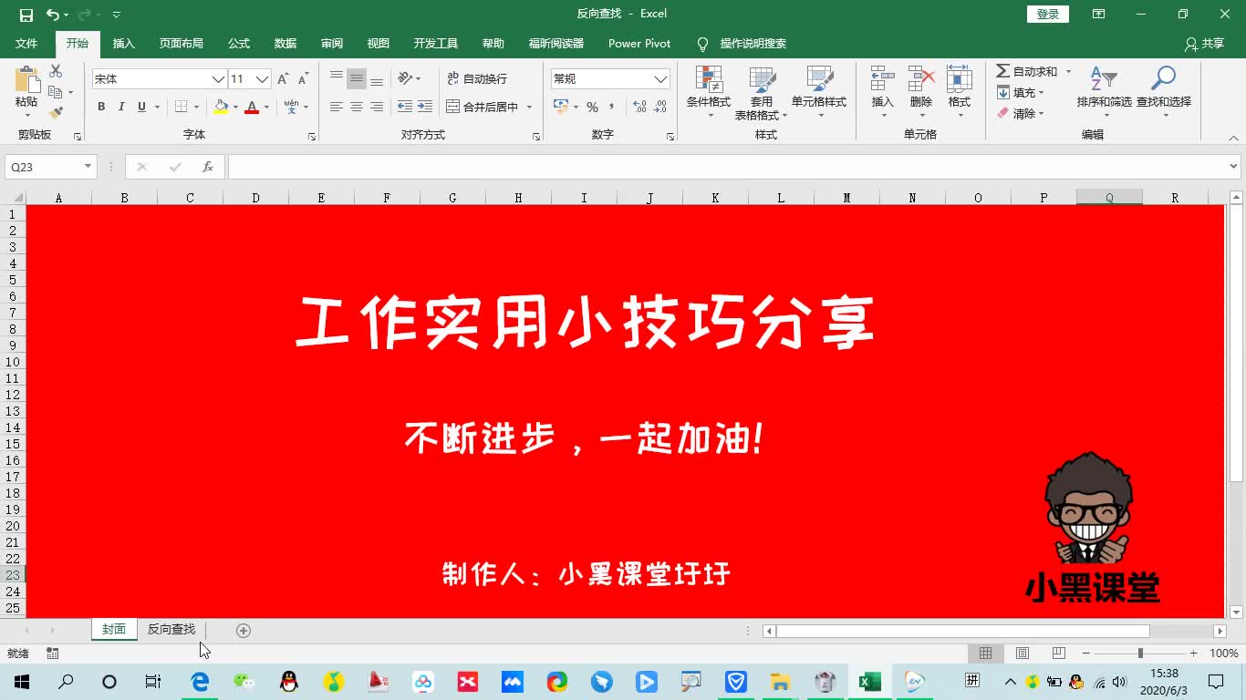Apply bold formatting to selected cell
This screenshot has width=1246, height=700.
tap(101, 107)
